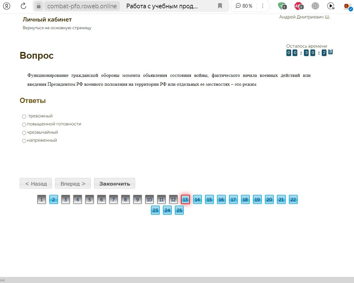Reload the page with the refresh icon
This screenshot has width=354, height=283.
23,6
